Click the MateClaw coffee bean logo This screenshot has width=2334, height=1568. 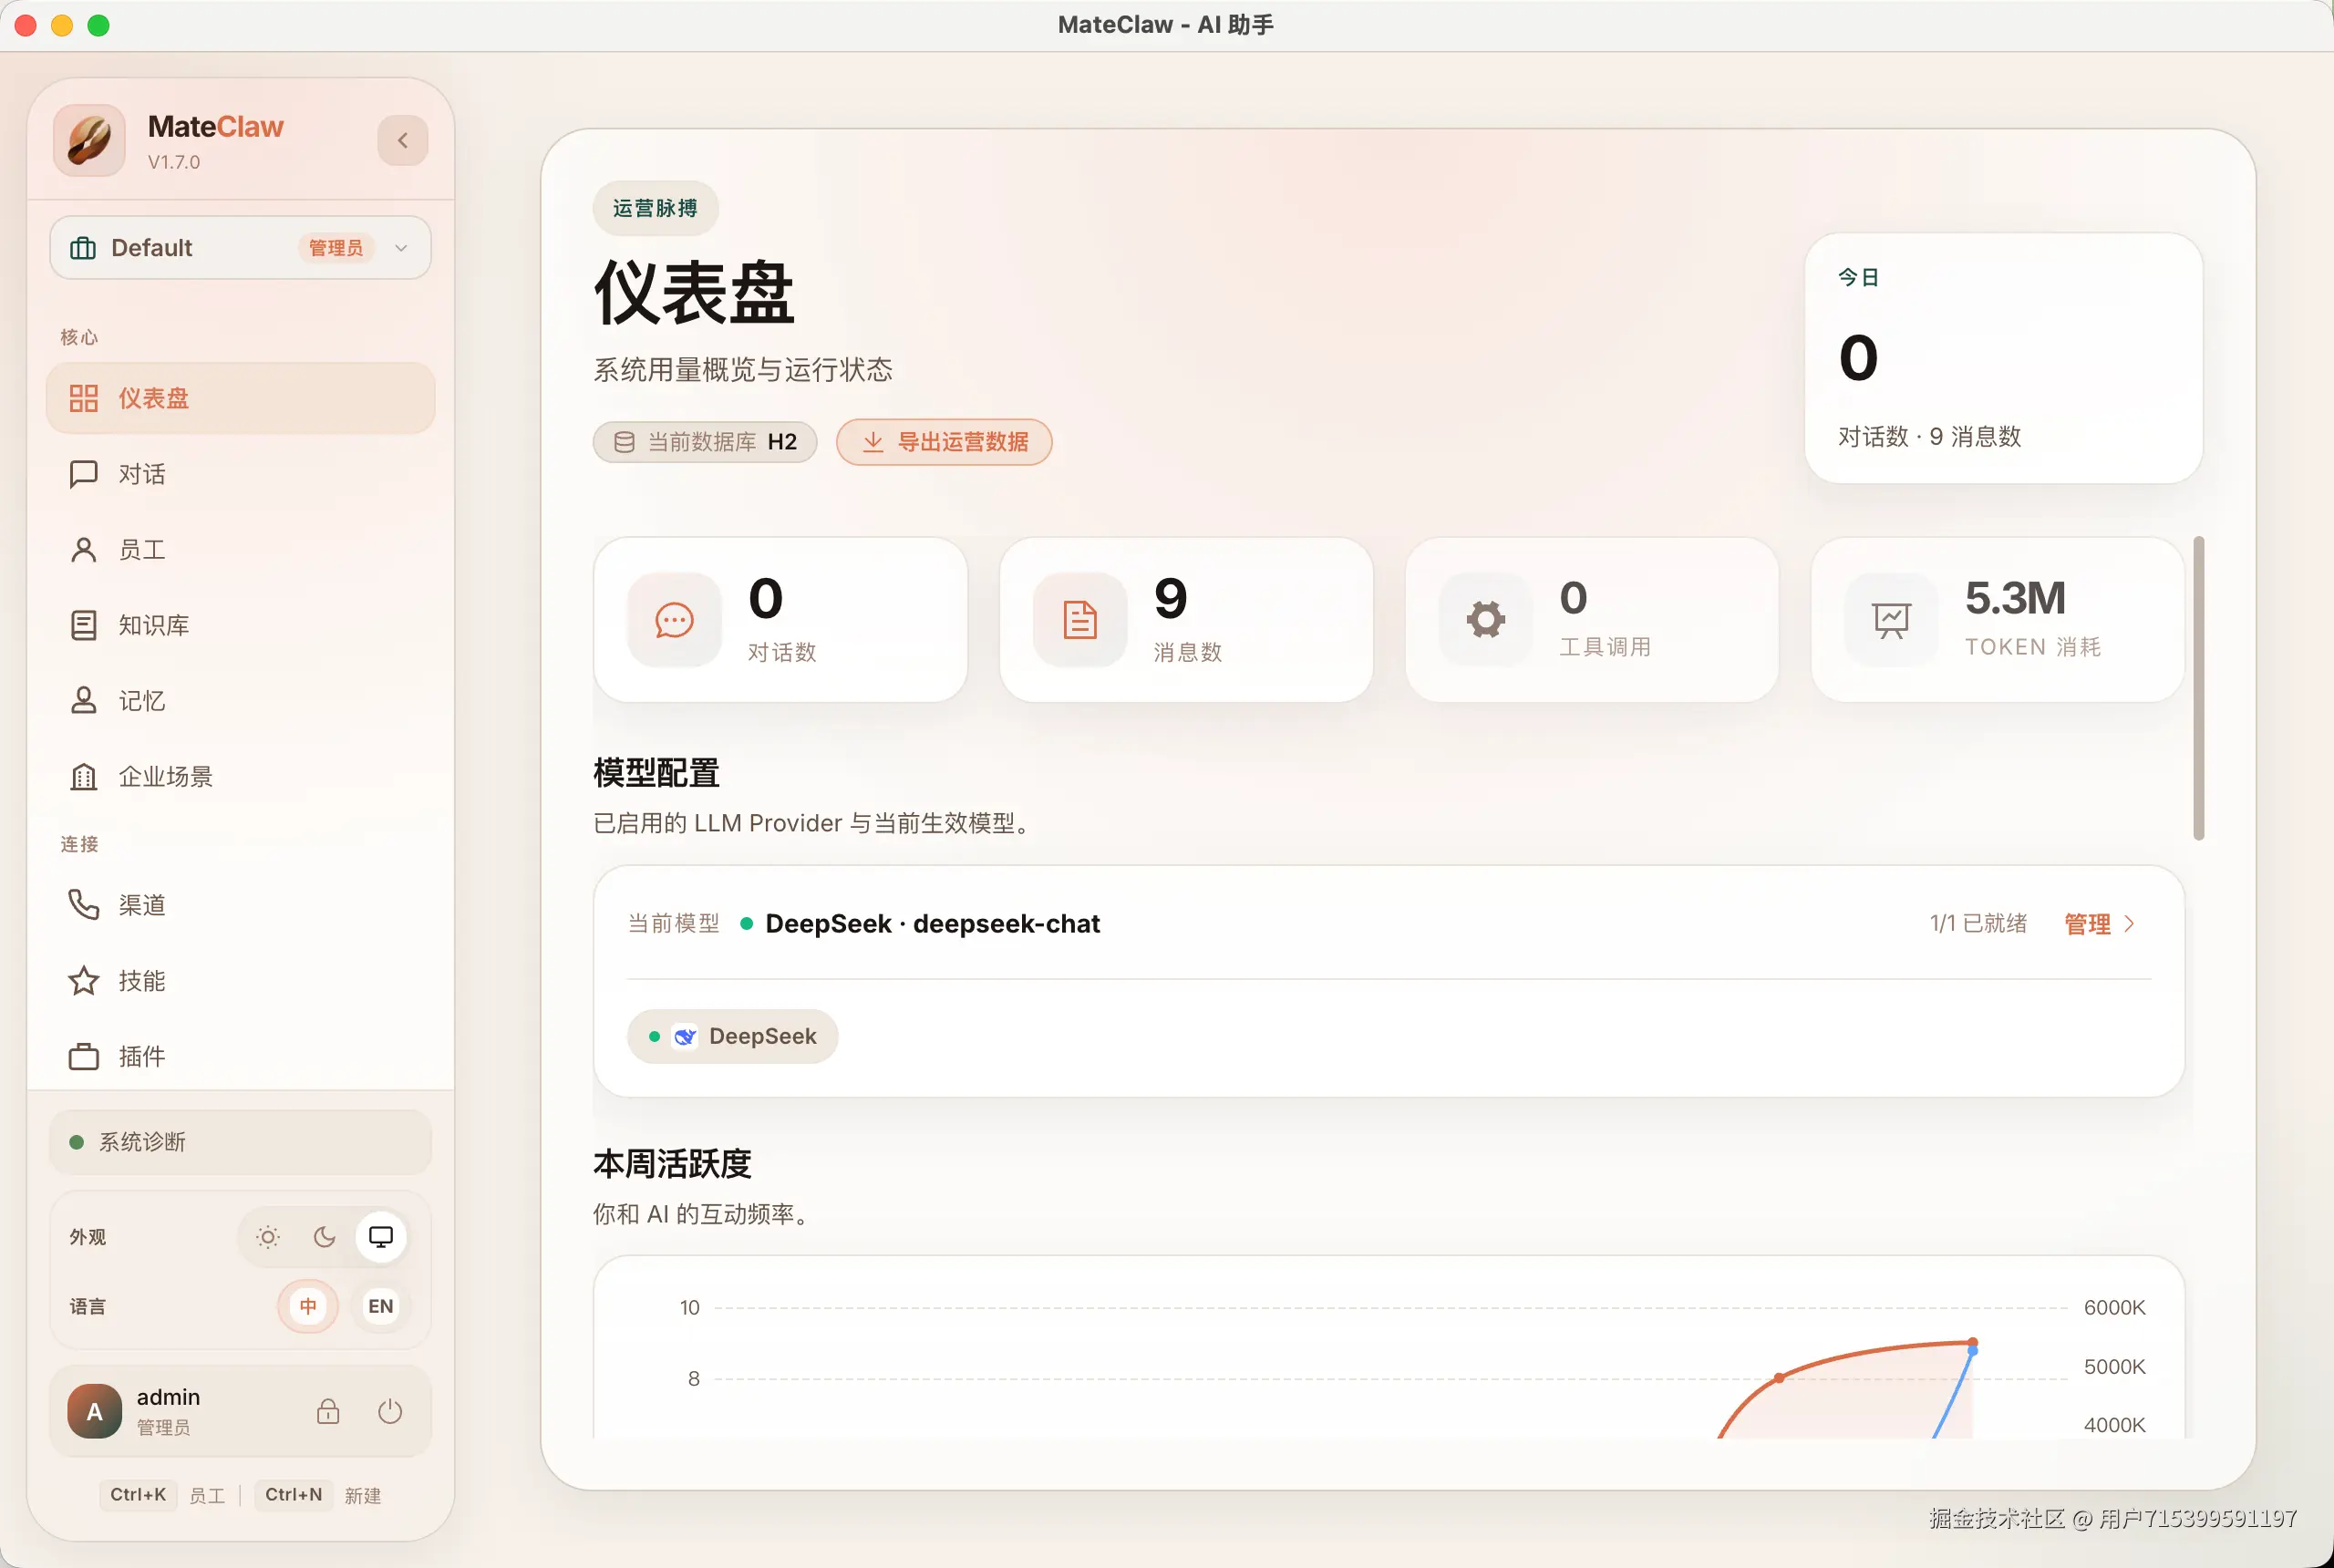pyautogui.click(x=89, y=140)
